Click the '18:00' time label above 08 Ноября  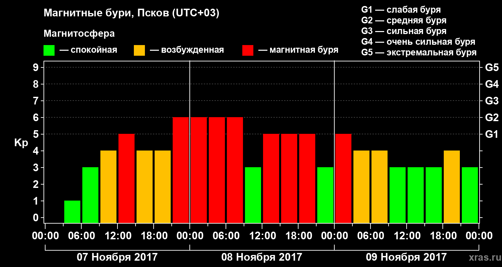click(298, 236)
